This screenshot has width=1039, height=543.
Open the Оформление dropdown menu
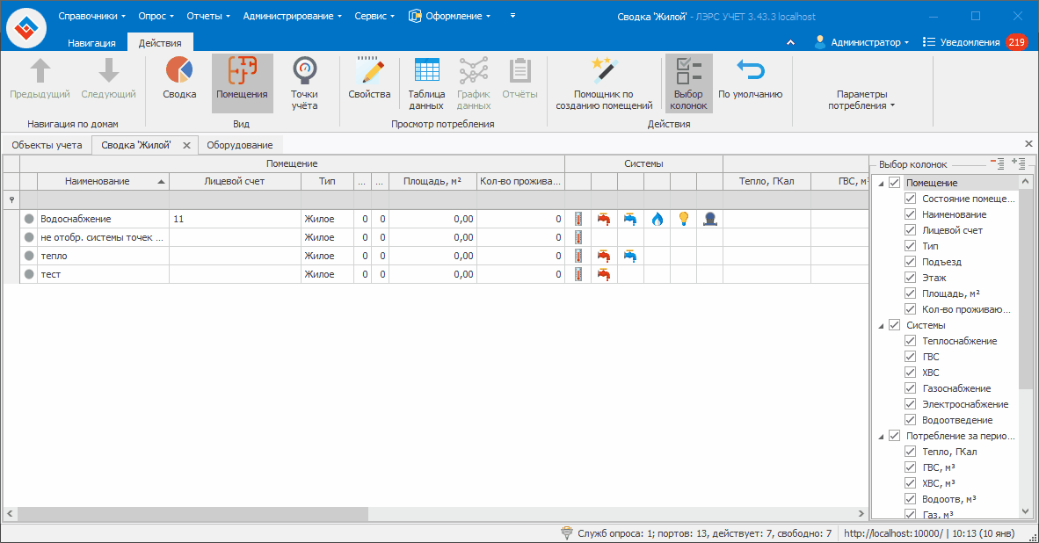(450, 16)
